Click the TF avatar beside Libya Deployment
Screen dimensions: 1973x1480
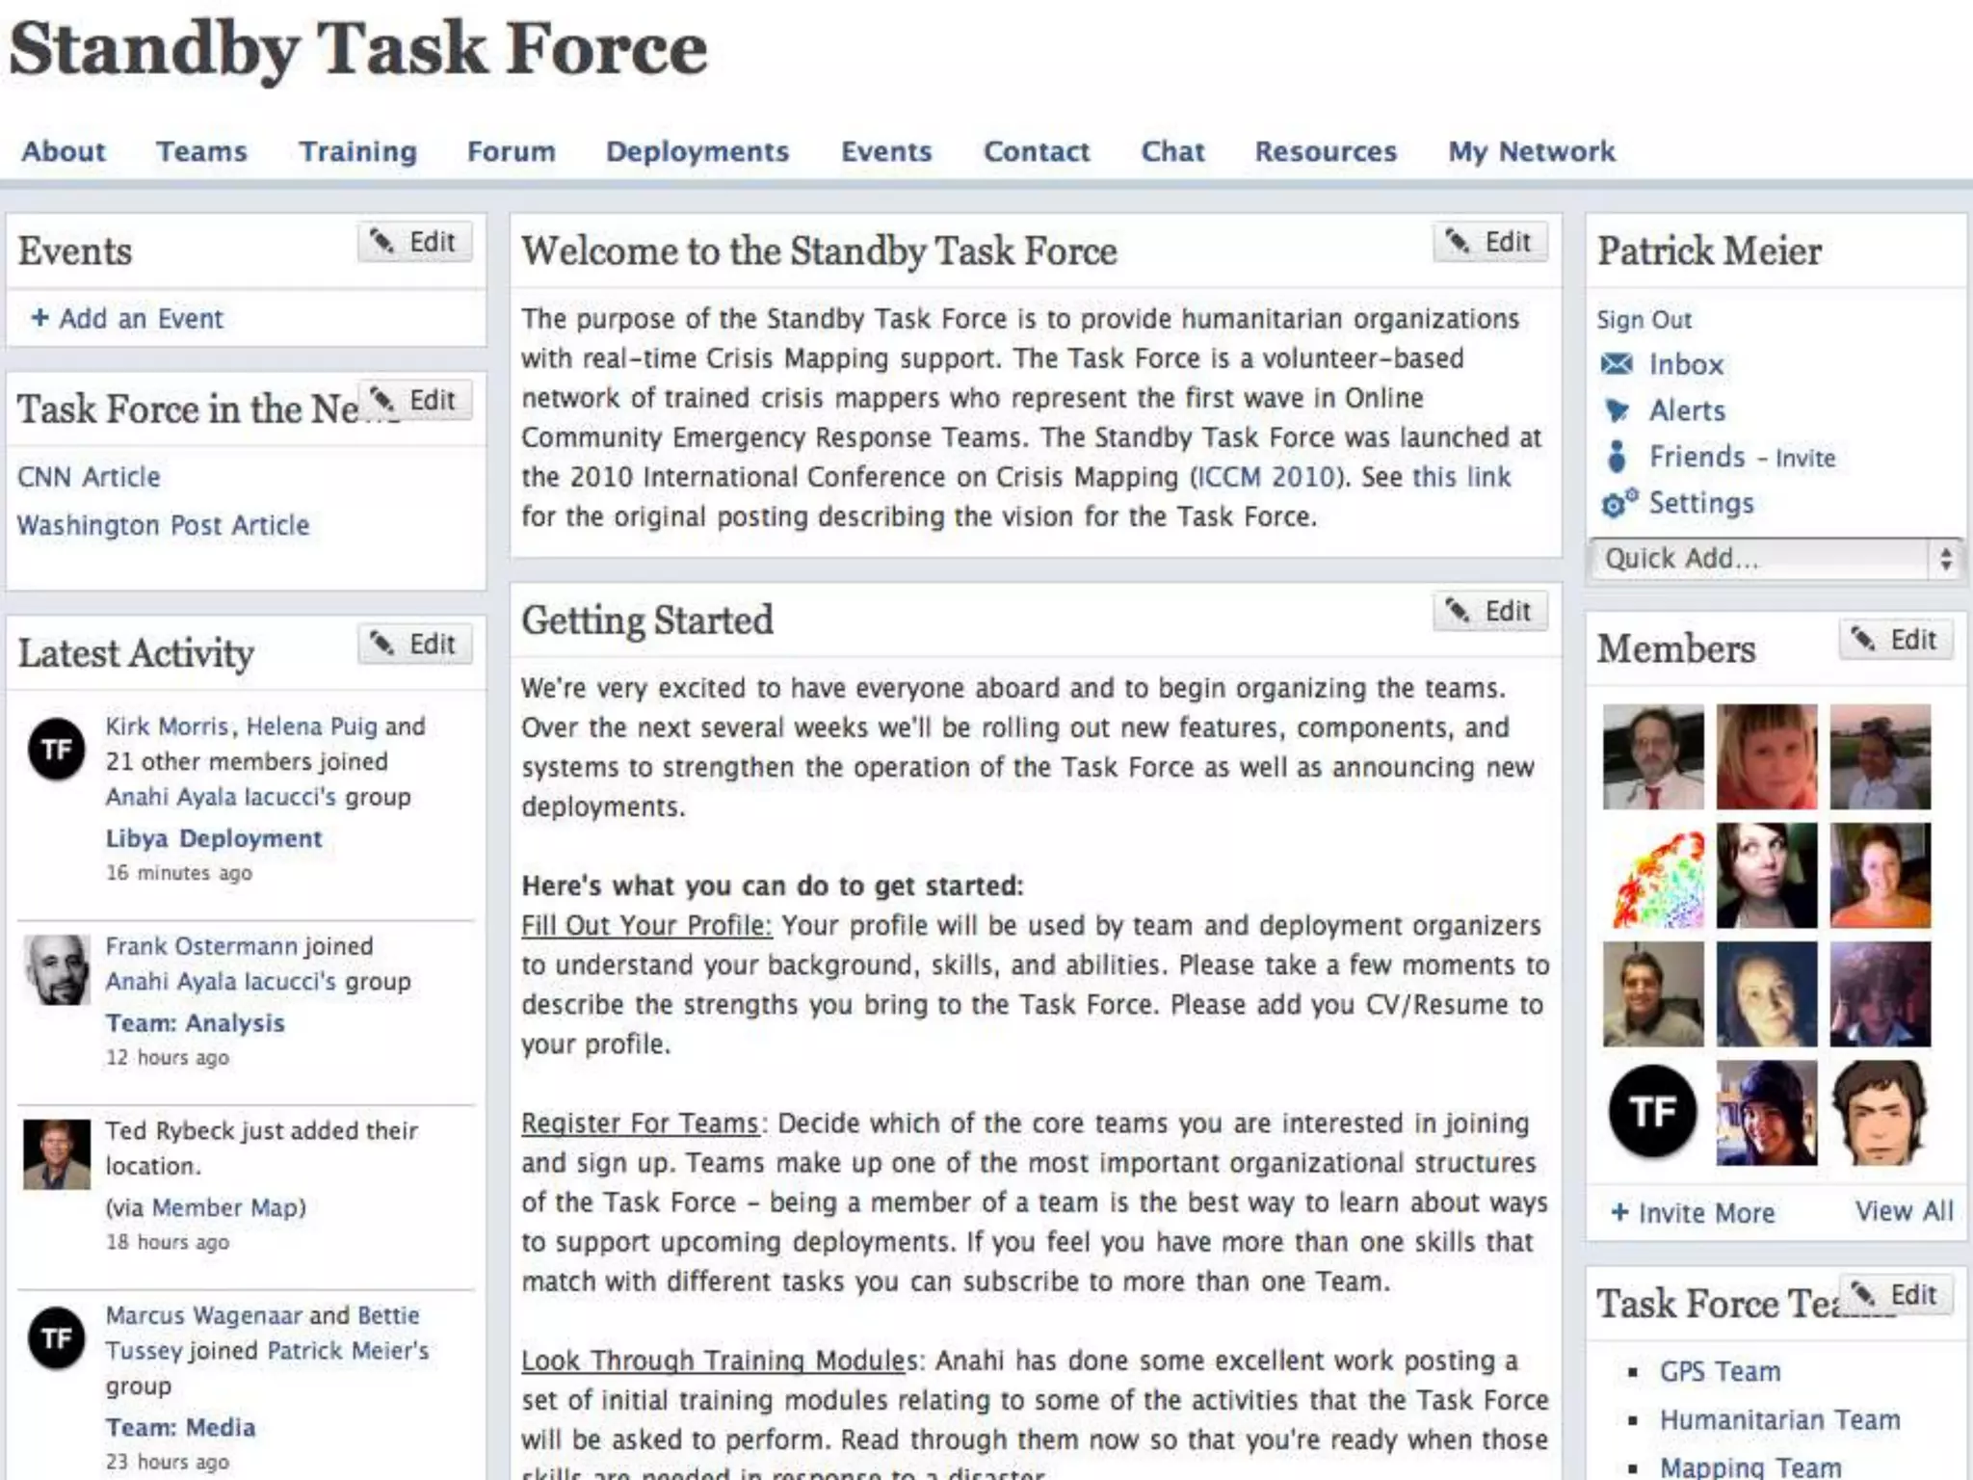[57, 749]
